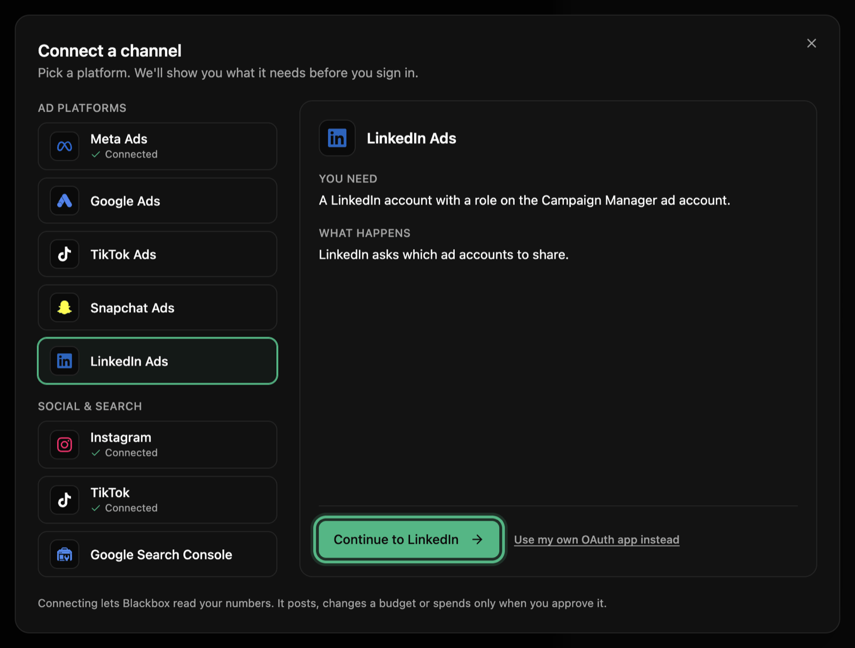The height and width of the screenshot is (648, 855).
Task: Click the large LinkedIn logo in details panel
Action: coord(337,138)
